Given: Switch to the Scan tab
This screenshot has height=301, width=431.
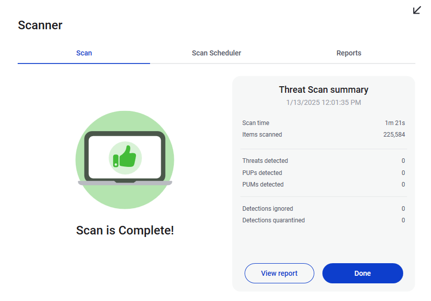Looking at the screenshot, I should (84, 53).
